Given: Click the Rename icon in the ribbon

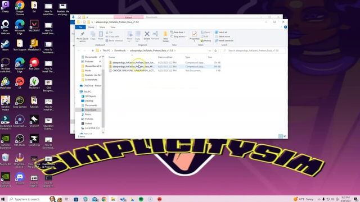Looking at the screenshot, I should (x=155, y=36).
